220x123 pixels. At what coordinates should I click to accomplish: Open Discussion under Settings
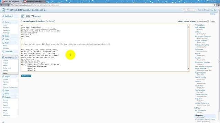(x=7, y=108)
